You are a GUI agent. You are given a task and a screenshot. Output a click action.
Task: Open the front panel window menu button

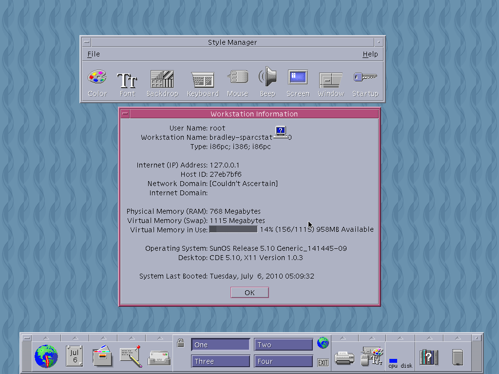[27, 338]
